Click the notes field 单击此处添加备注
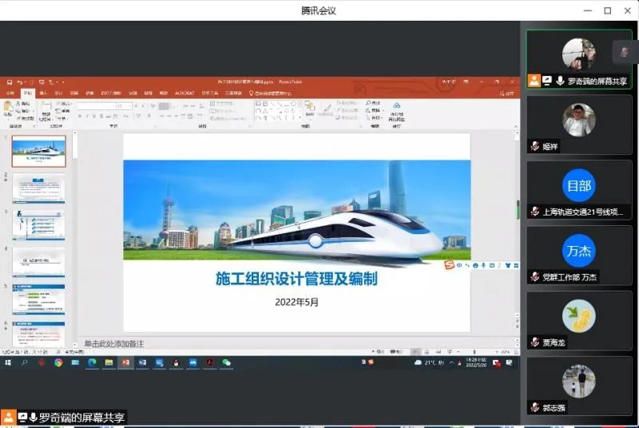The image size is (639, 428). (114, 343)
